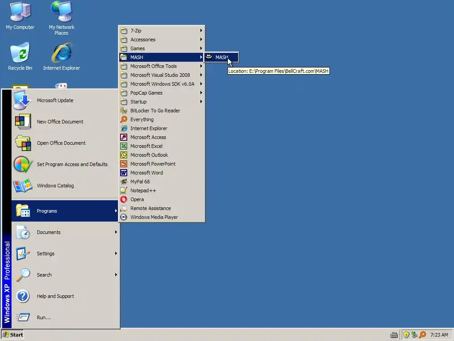Click the Notepad++ label in Programs
The image size is (454, 341).
(143, 190)
